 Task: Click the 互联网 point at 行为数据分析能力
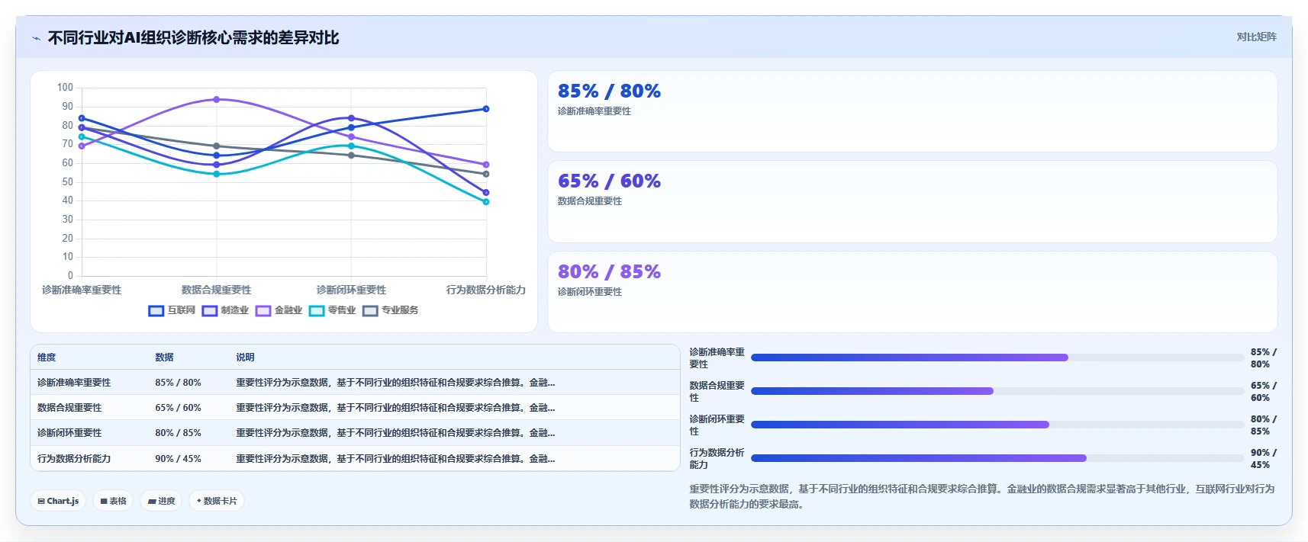[486, 109]
